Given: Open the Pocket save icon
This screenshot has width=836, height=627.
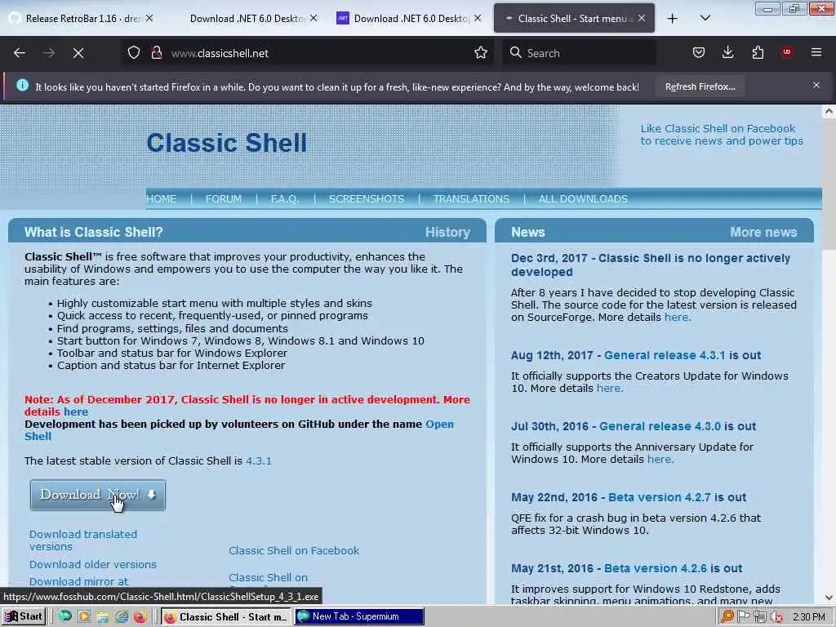Looking at the screenshot, I should click(x=699, y=53).
